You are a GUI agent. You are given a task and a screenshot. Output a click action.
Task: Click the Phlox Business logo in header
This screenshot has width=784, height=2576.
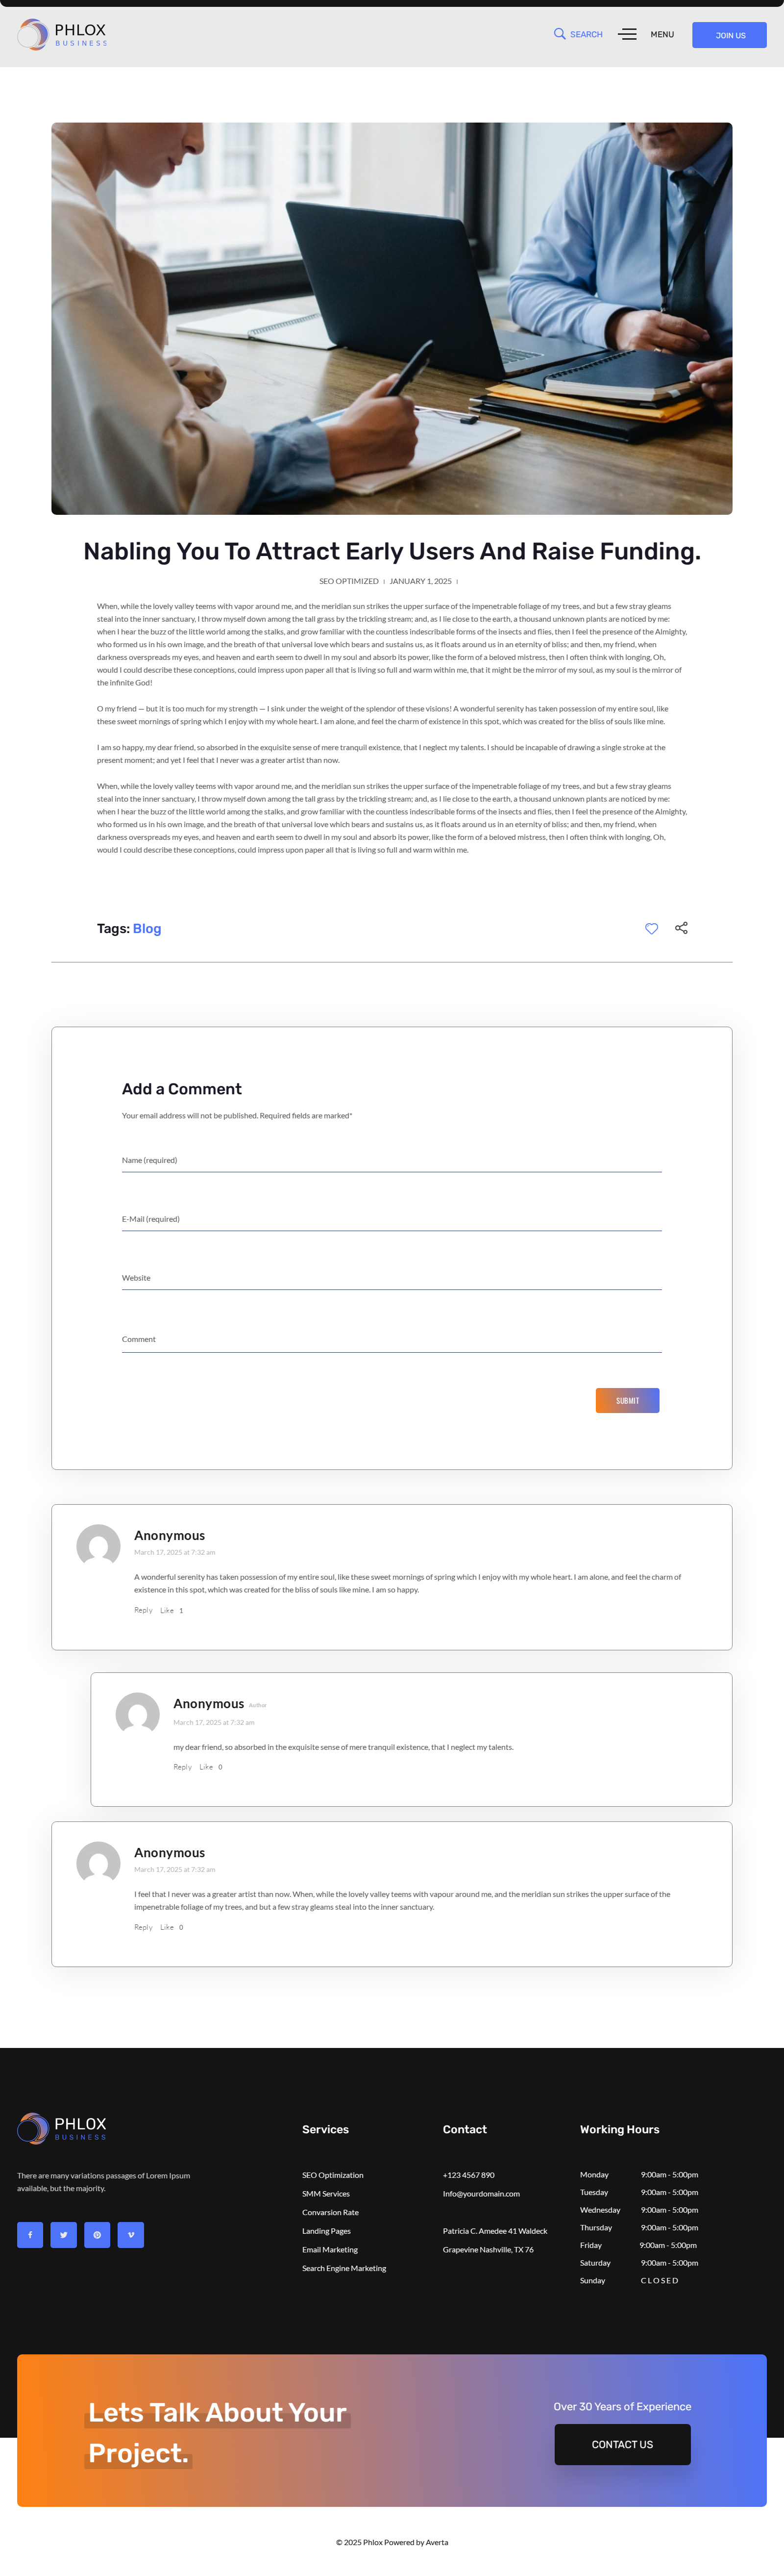62,35
